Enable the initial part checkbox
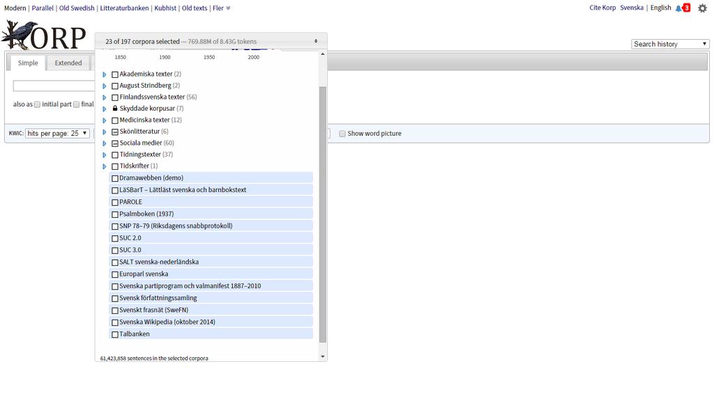714x401 pixels. [38, 104]
